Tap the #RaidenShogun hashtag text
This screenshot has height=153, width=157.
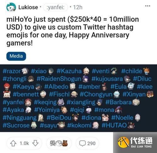[59, 79]
